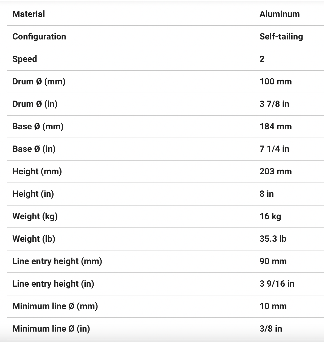Click the Material row label
The width and height of the screenshot is (324, 342).
29,14
